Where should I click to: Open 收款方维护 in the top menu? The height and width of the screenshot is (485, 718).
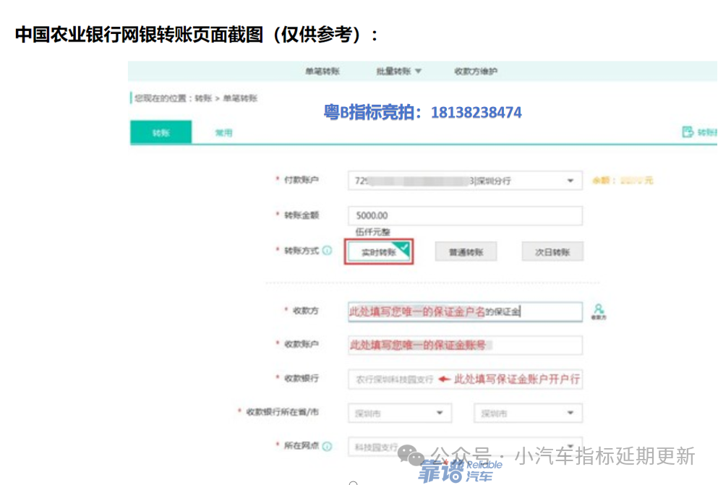click(476, 72)
